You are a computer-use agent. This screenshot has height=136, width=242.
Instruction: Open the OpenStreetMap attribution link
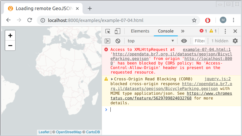(x=69, y=132)
